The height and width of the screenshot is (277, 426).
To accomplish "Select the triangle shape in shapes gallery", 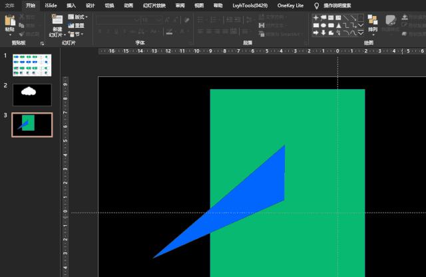I will point(339,25).
